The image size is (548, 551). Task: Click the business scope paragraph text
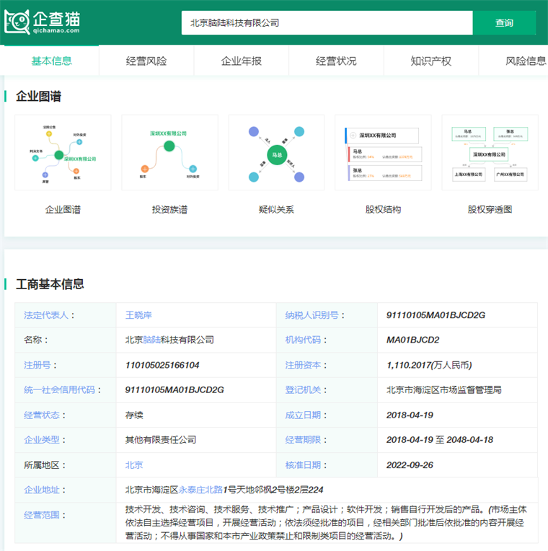(326, 523)
